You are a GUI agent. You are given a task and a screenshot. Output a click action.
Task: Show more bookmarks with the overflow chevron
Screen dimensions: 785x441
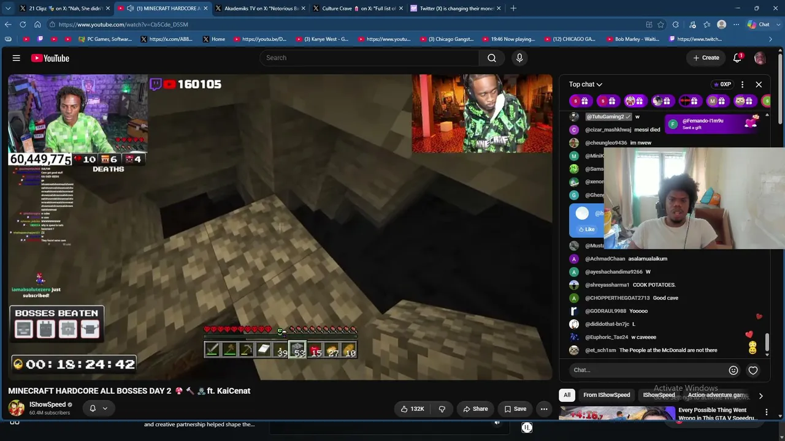771,39
